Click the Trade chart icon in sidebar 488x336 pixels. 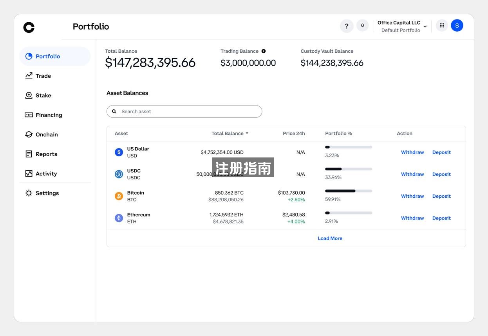tap(29, 76)
